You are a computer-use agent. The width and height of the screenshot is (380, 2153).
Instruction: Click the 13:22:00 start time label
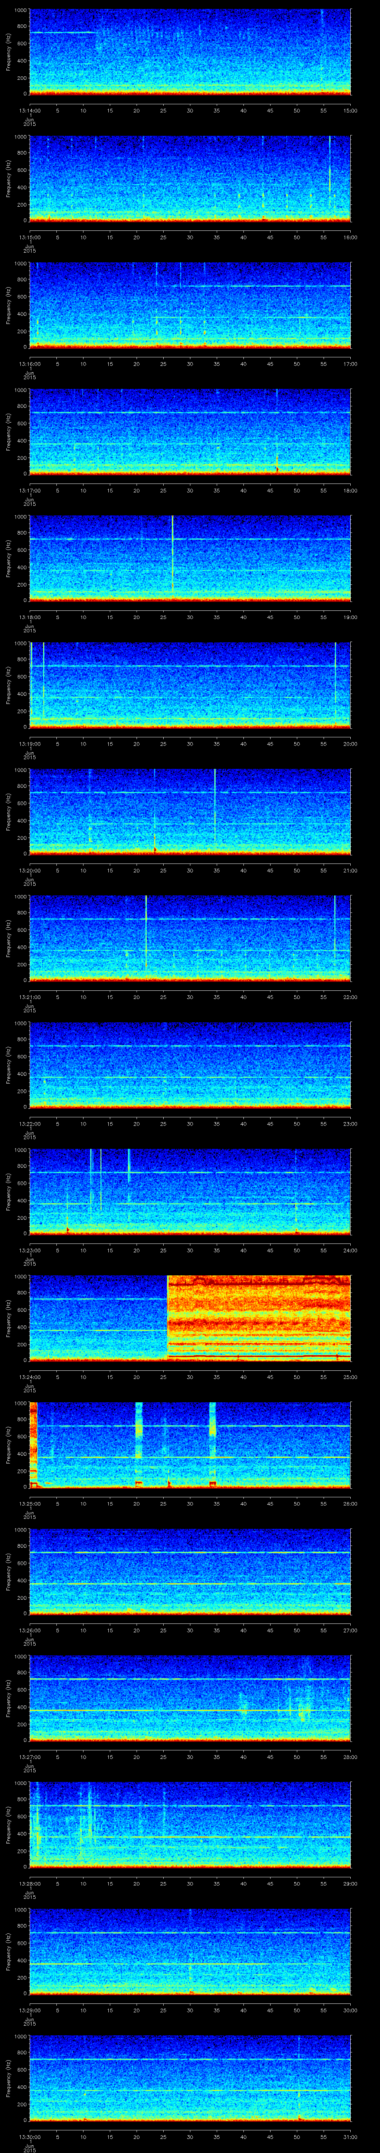coord(29,1123)
